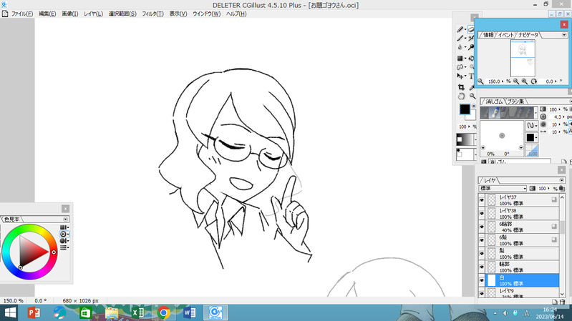This screenshot has width=572, height=321.
Task: Toggle visibility of the レイヤ9 layer
Action: 482,292
